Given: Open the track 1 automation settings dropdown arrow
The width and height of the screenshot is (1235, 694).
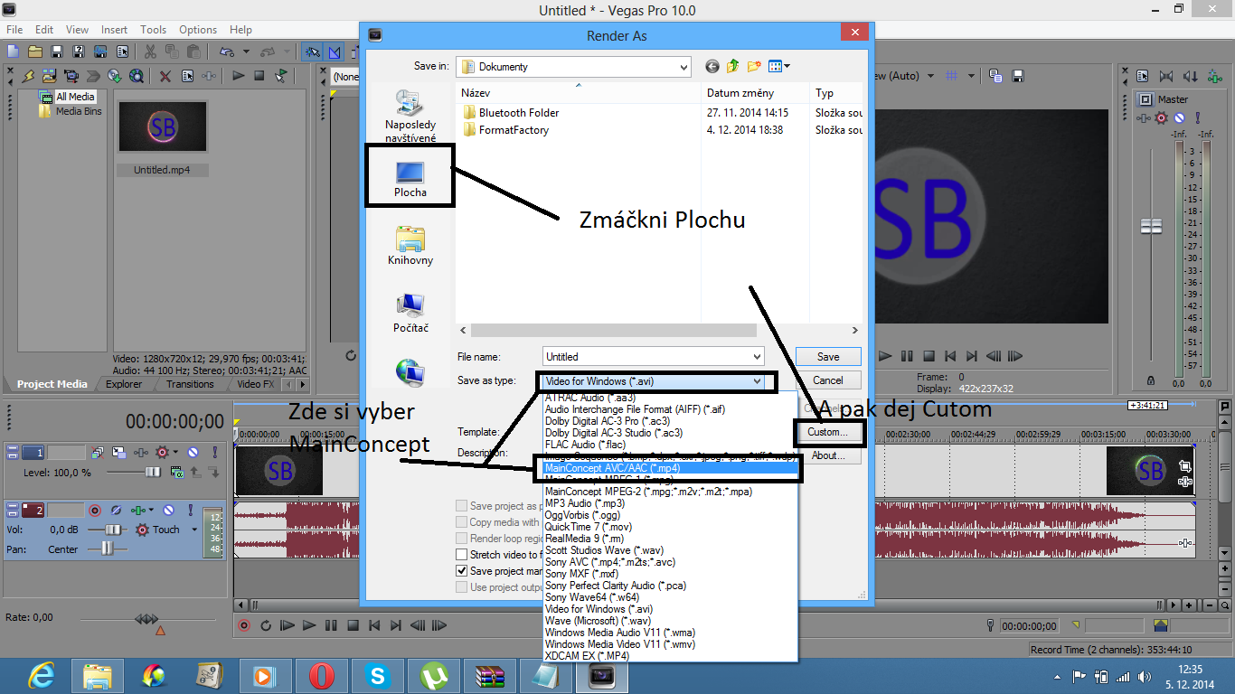Looking at the screenshot, I should click(175, 452).
